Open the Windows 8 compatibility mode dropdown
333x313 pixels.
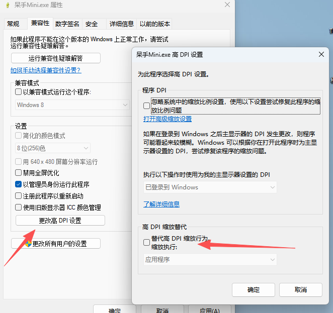pyautogui.click(x=72, y=105)
